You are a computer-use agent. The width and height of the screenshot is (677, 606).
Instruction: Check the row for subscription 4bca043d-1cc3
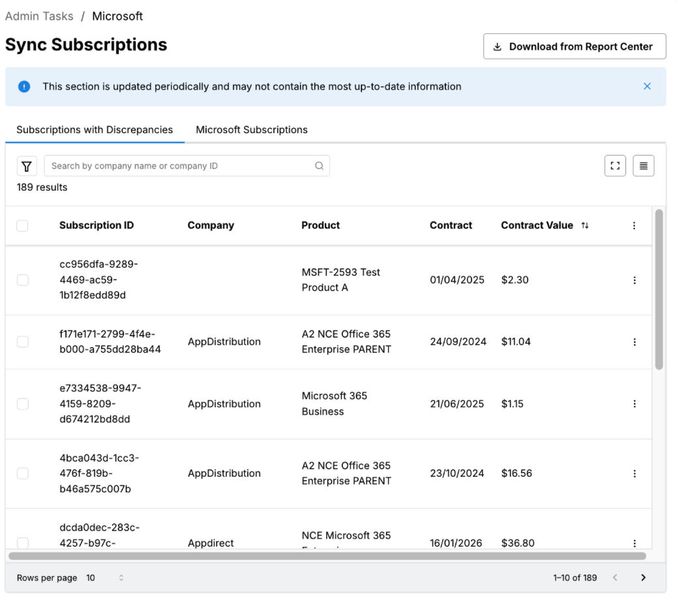[x=22, y=473]
